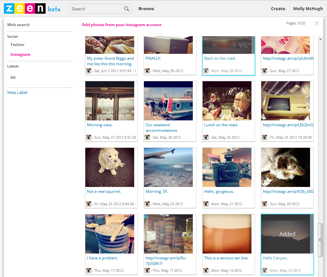Click Instagram icon under 'Back on the road.'
The width and height of the screenshot is (327, 277).
[206, 71]
